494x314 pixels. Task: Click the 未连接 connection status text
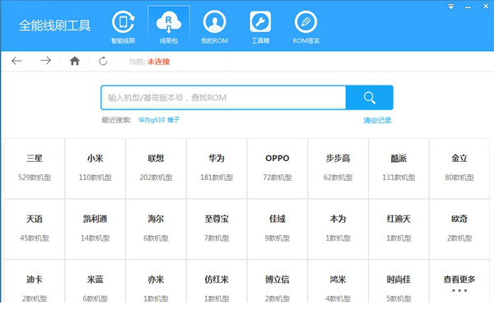point(158,62)
